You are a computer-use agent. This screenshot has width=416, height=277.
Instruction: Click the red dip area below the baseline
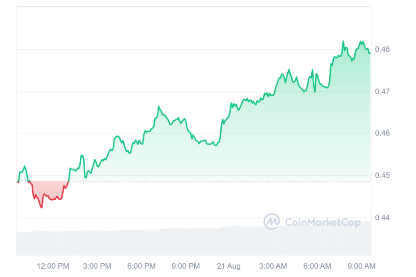48,190
